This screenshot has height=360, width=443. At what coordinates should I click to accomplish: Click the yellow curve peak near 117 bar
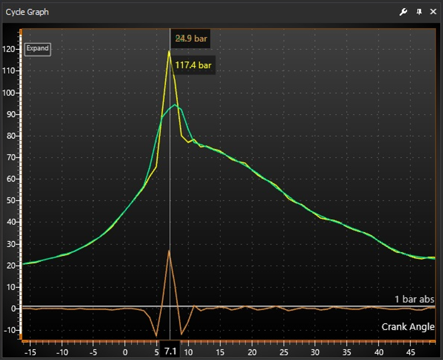click(169, 51)
